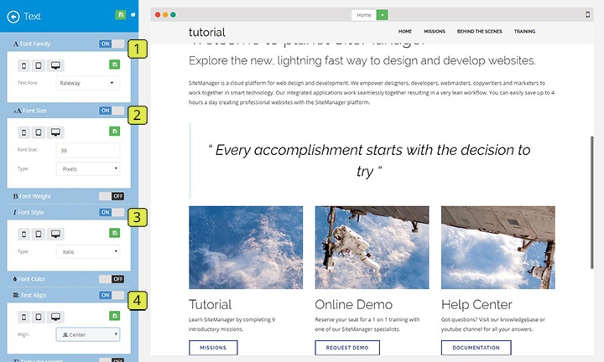Select mobile phone device in Font Family section
Viewport: 604px width, 362px height.
(x=23, y=66)
